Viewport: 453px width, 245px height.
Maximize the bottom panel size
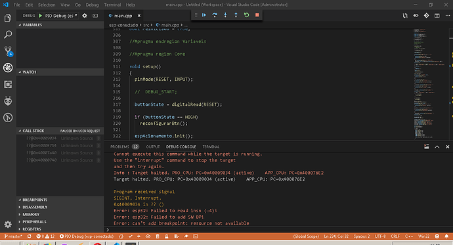437,146
